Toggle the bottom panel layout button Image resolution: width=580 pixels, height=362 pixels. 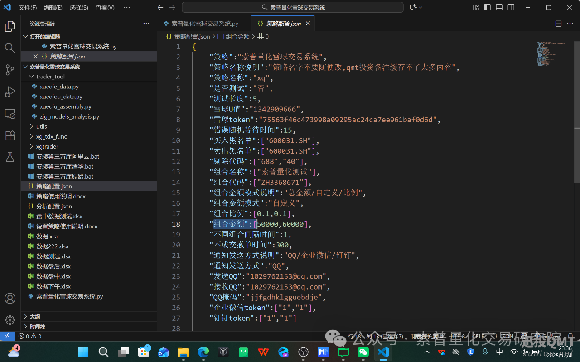[499, 7]
